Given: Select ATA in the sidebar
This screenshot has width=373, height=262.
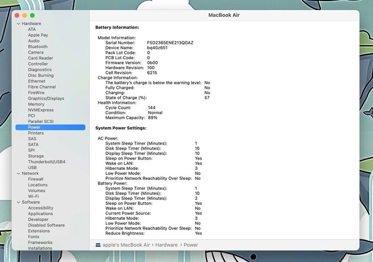Looking at the screenshot, I should (32, 29).
